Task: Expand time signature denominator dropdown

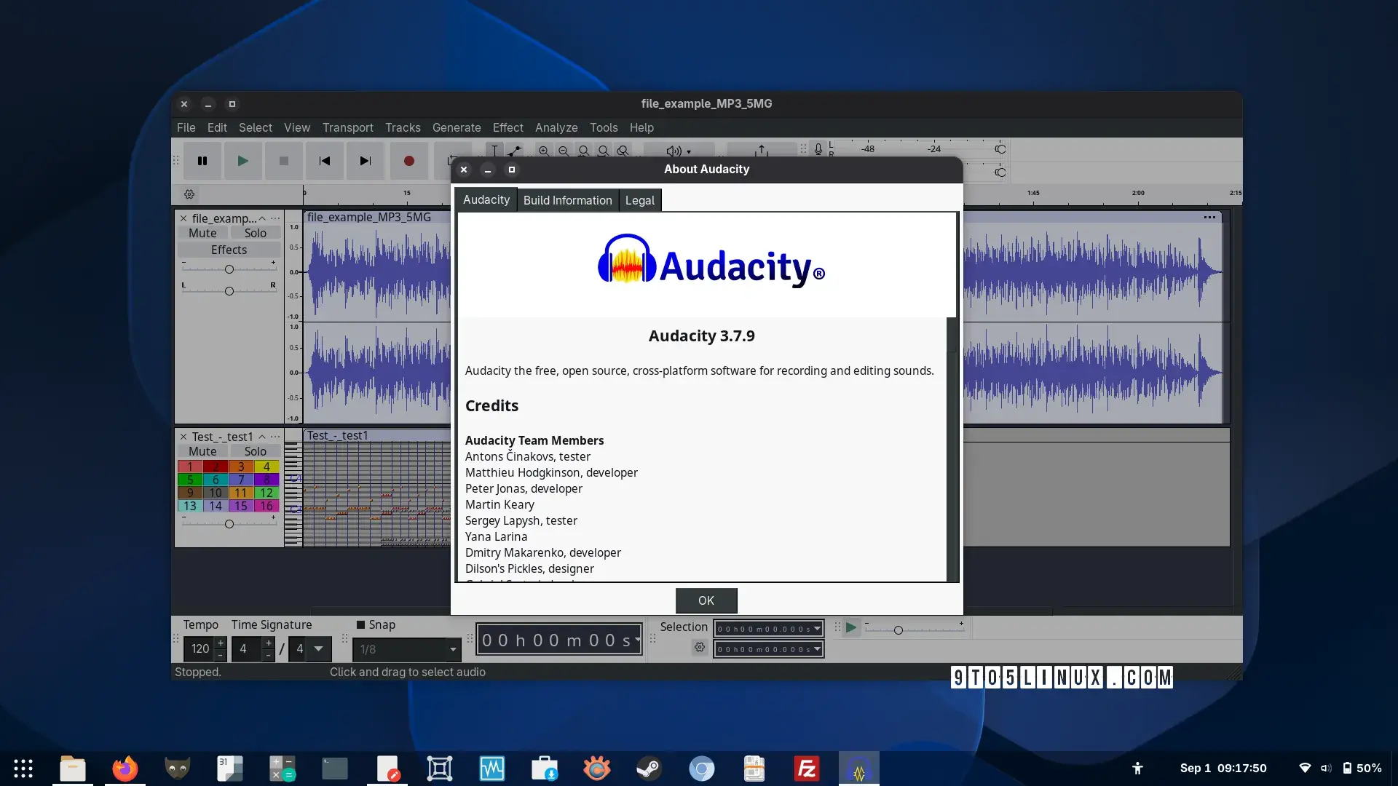Action: click(x=318, y=648)
